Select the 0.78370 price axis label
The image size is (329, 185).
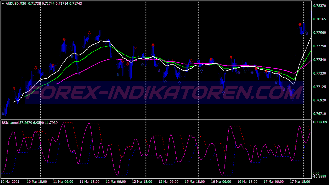[320, 6]
